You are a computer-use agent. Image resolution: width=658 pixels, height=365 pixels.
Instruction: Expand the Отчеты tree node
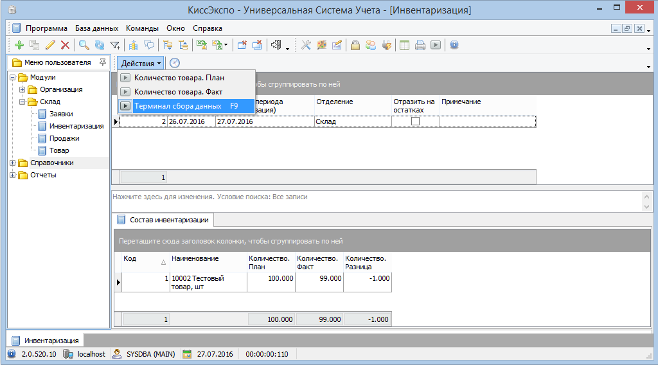(12, 175)
